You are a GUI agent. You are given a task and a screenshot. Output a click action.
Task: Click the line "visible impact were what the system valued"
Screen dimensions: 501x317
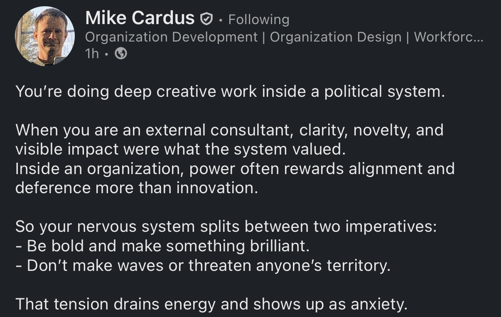coord(180,149)
